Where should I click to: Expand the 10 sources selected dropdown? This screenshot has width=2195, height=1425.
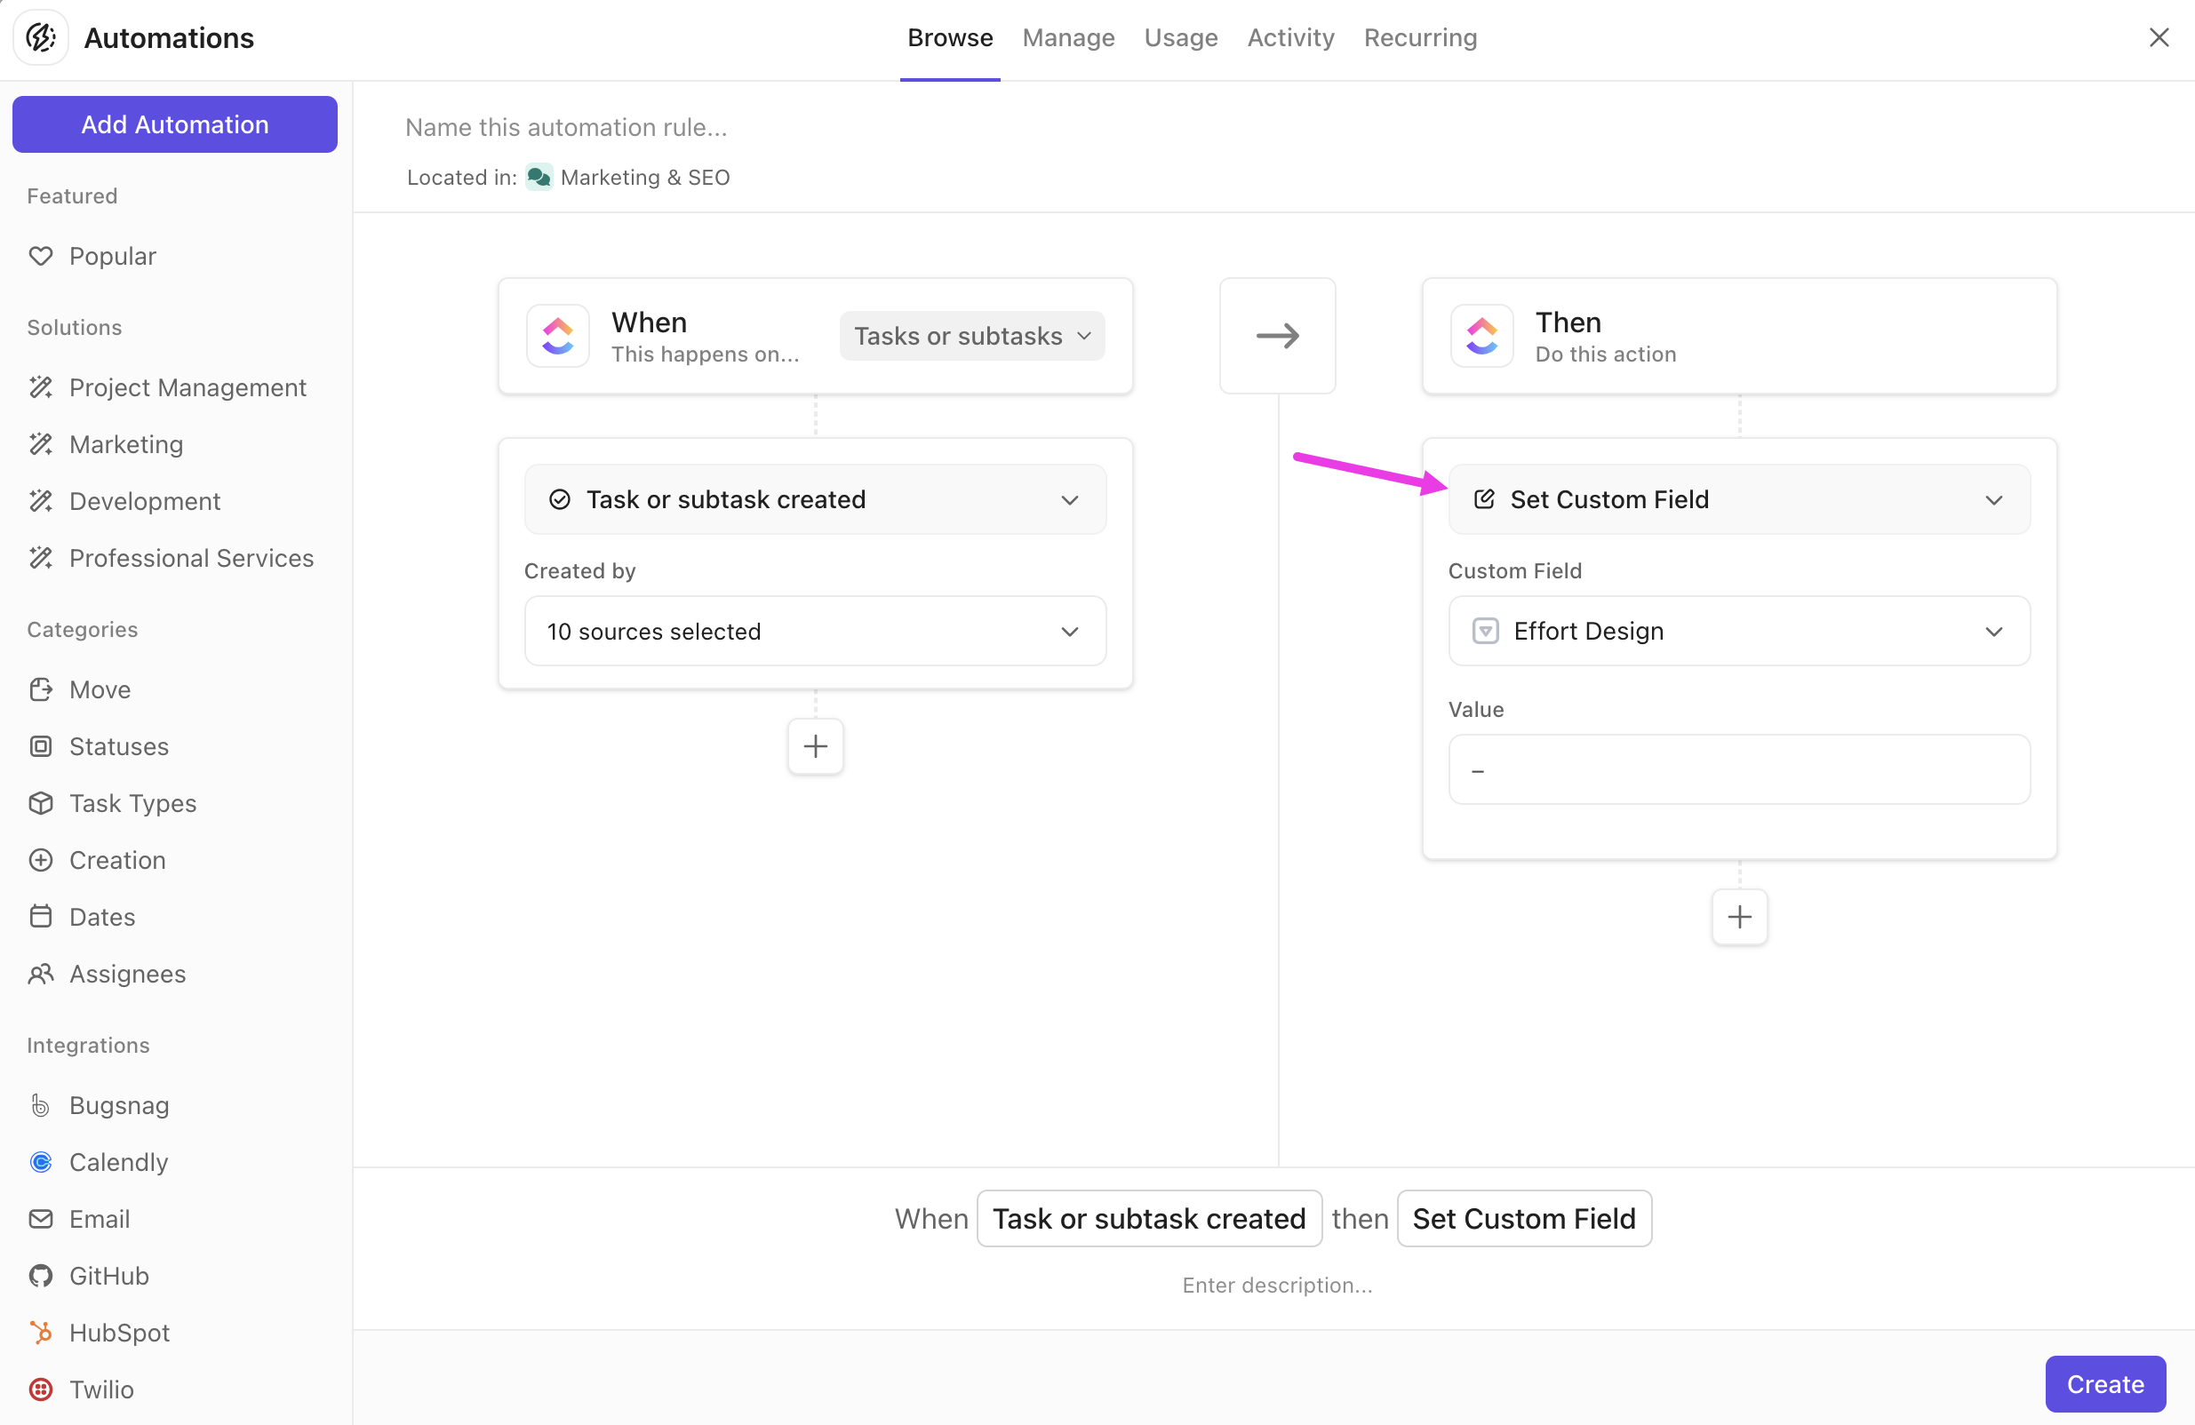814,632
